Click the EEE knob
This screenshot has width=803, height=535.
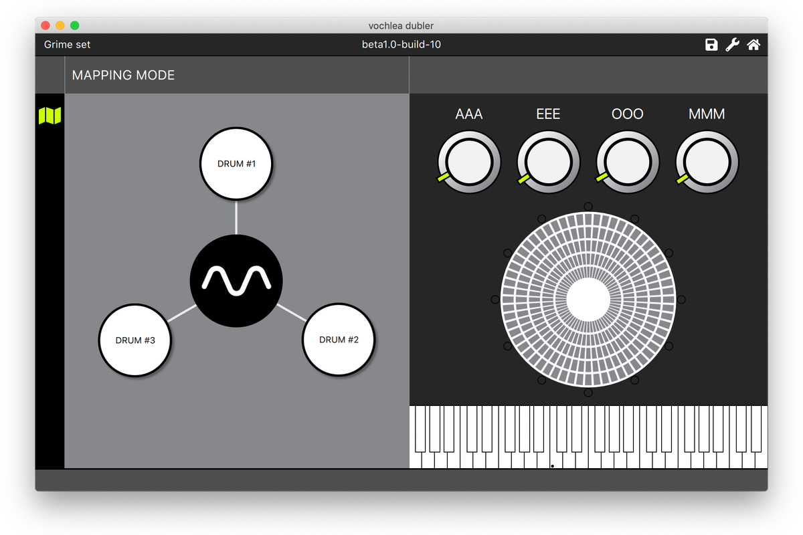(x=547, y=161)
